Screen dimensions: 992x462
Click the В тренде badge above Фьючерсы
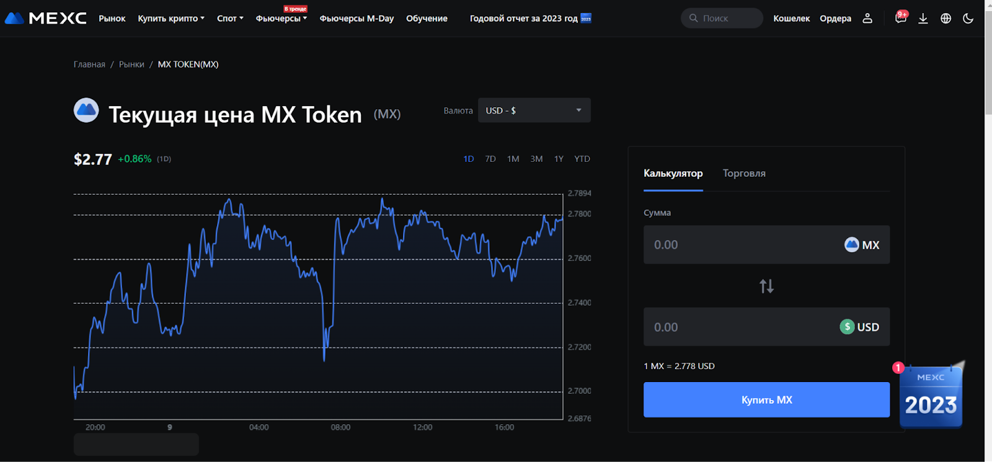(x=296, y=9)
